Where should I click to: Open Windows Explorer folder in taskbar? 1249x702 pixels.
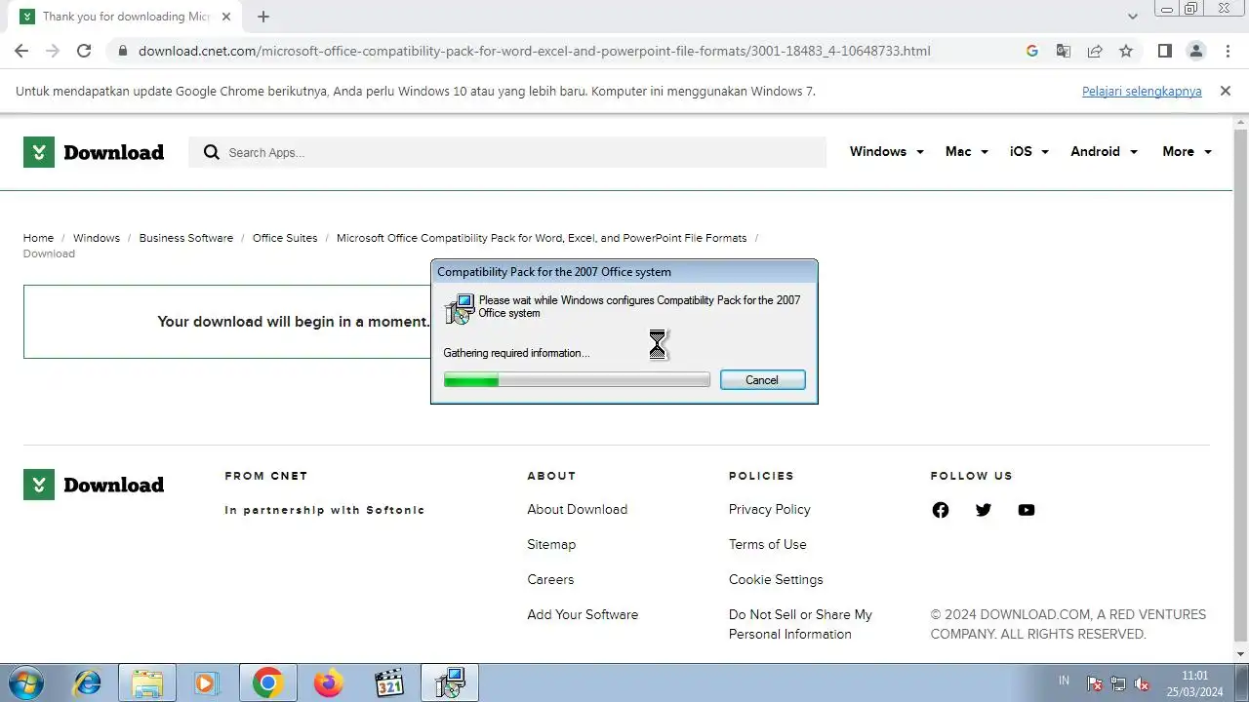pos(147,682)
